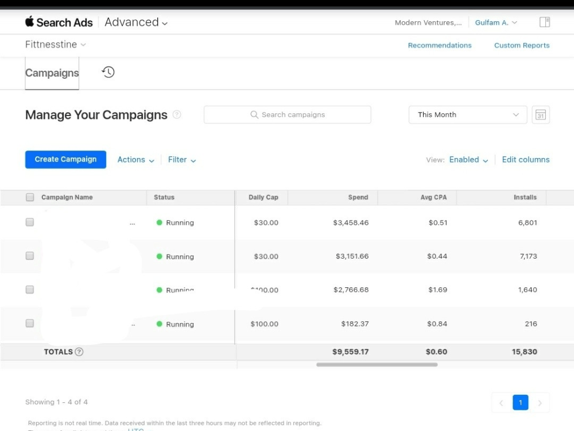Click the Search campaigns input field
Screen dimensions: 574x431
[288, 115]
